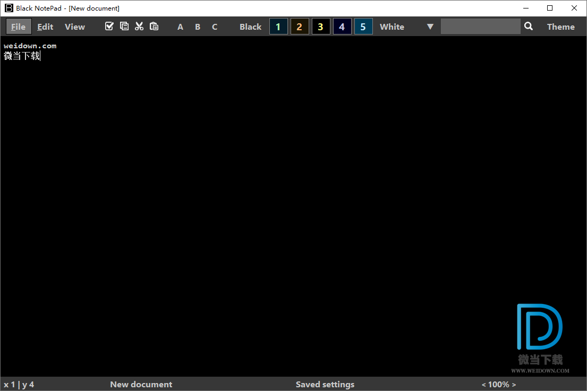Click the 100% zoom value

pyautogui.click(x=499, y=384)
